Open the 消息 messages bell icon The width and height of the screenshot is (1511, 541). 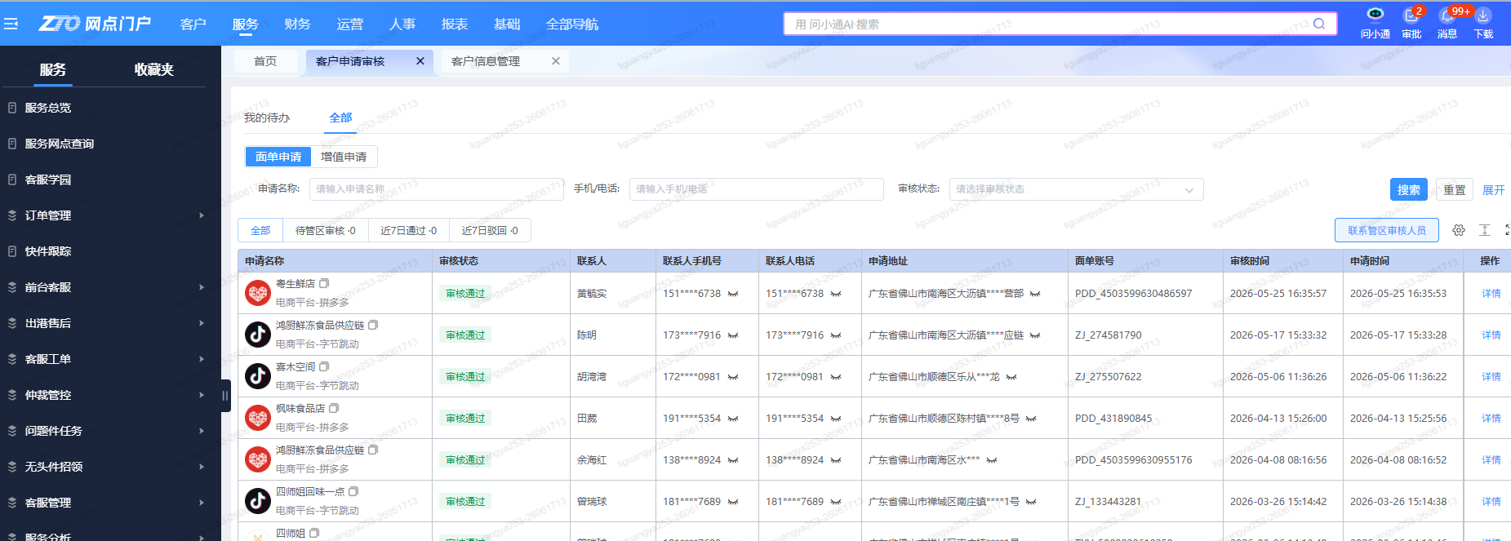(x=1447, y=16)
